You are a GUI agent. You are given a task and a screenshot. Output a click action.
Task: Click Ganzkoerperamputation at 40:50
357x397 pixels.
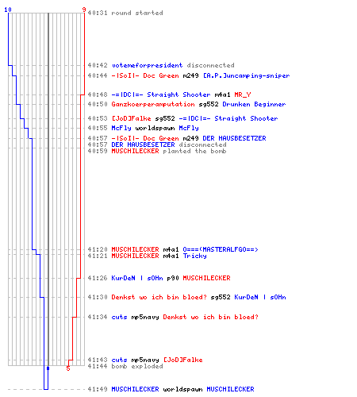pyautogui.click(x=153, y=104)
